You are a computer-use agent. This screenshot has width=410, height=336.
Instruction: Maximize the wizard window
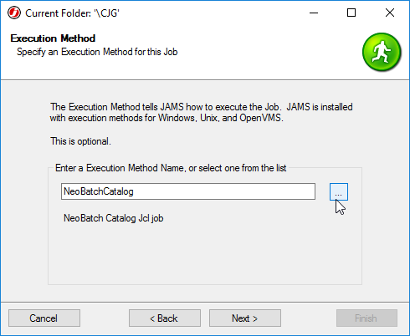[x=351, y=13]
